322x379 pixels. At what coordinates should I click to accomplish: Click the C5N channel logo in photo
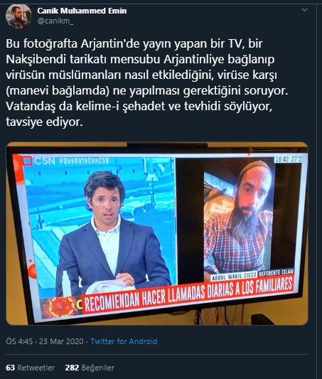coord(45,161)
